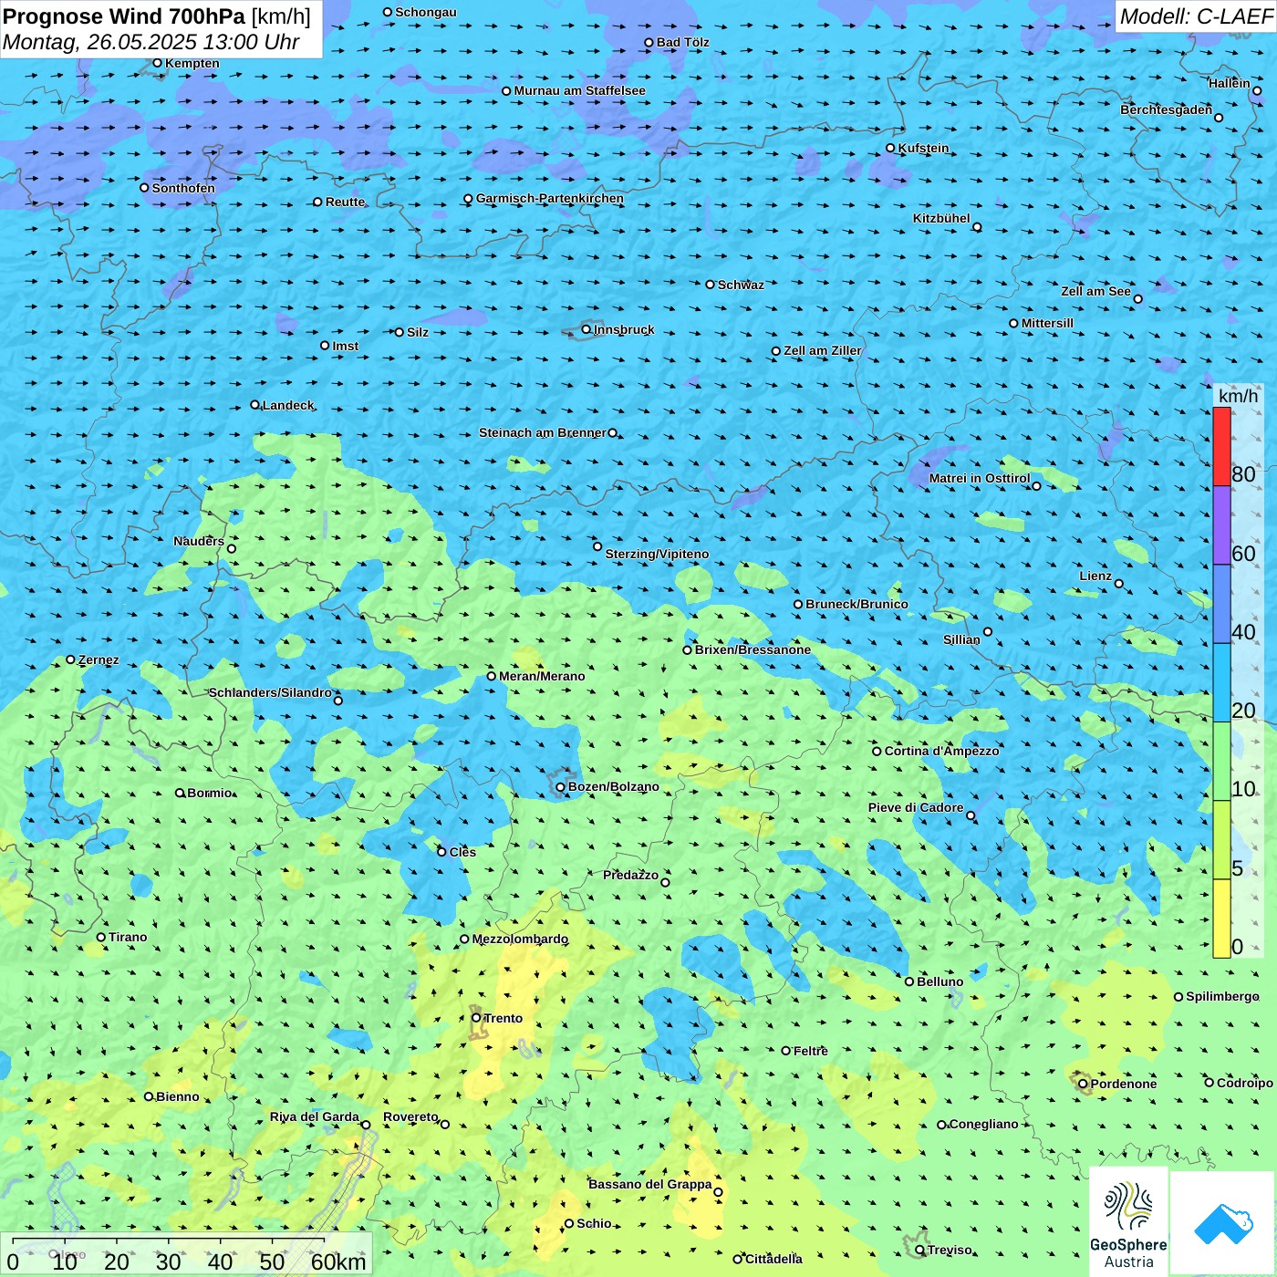The image size is (1277, 1277).
Task: Click the 'Pieve di Cadore' label
Action: tap(916, 807)
